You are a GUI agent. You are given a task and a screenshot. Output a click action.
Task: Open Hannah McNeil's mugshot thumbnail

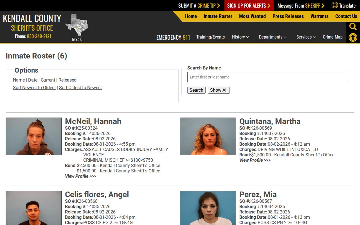pos(33,136)
